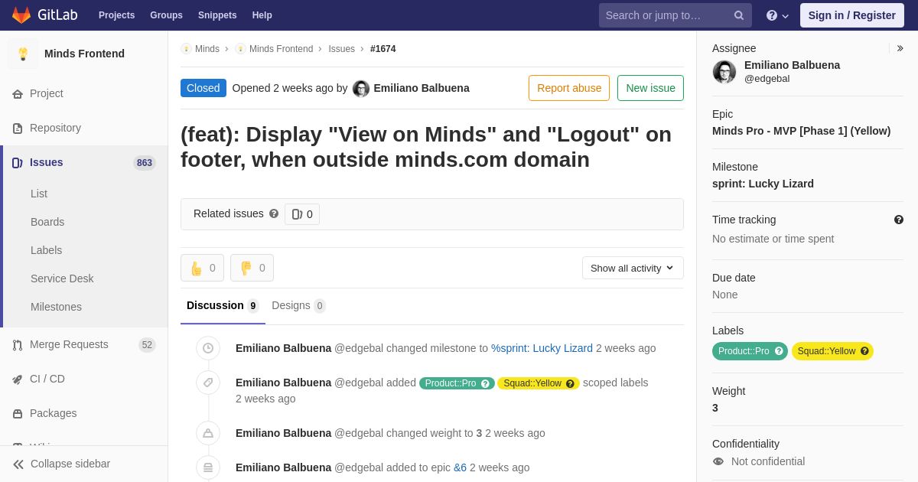
Task: Click the Search or jump to field
Action: tap(675, 15)
